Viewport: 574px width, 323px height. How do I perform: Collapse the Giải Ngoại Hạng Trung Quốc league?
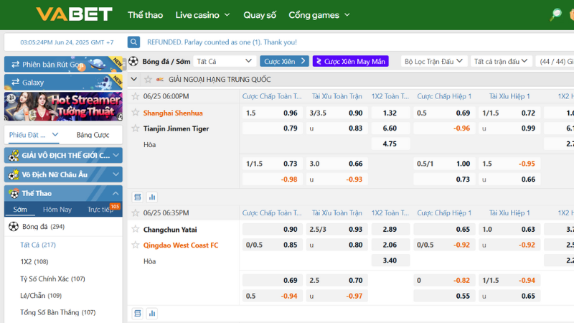134,79
